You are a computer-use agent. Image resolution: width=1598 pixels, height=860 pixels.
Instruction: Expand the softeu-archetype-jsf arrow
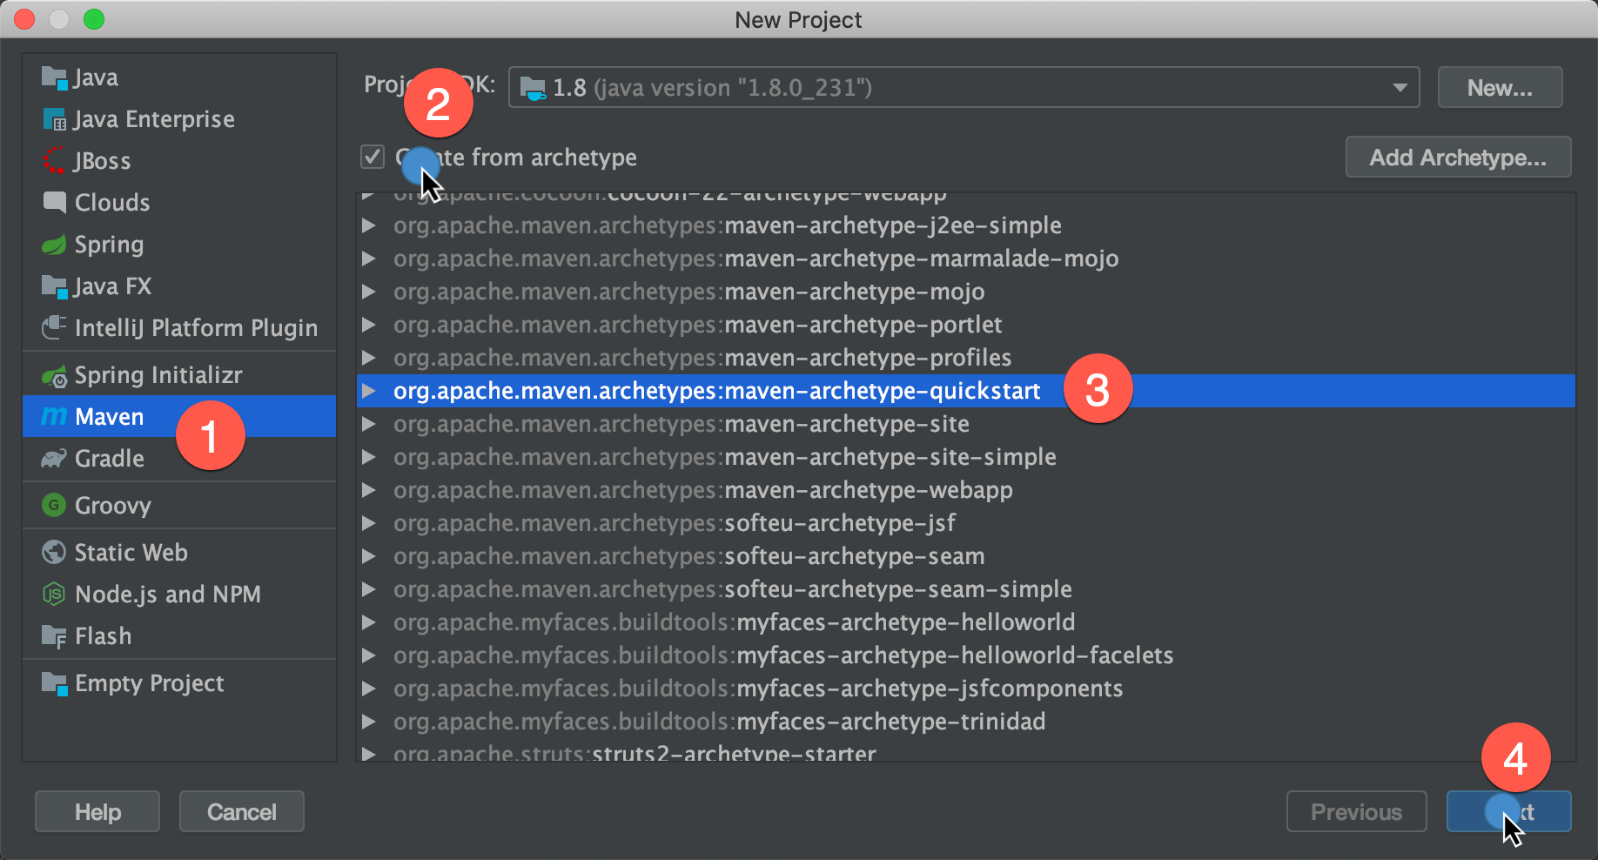click(369, 523)
